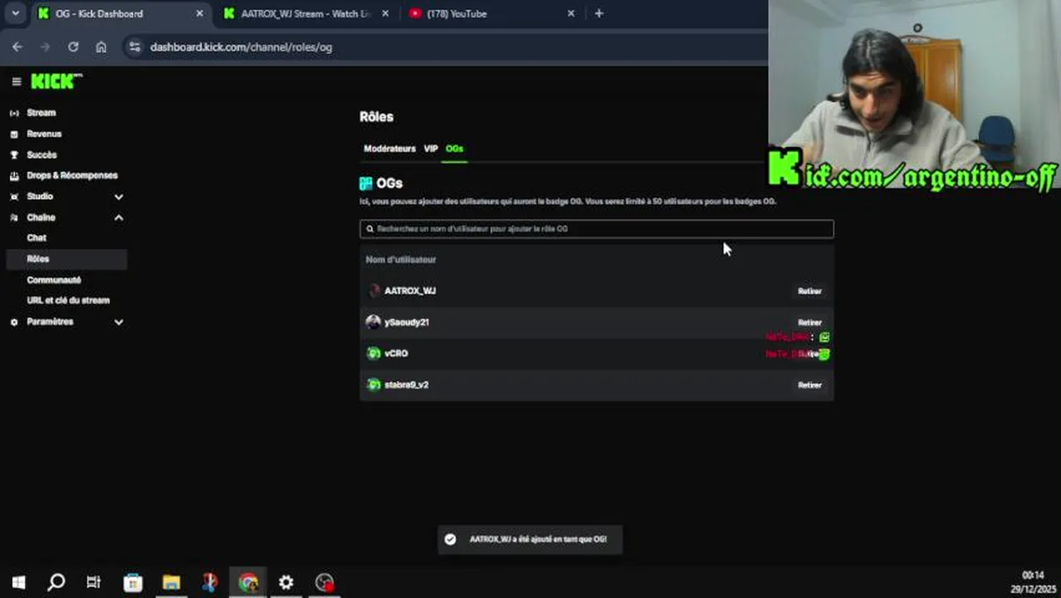Open the browser home page
Viewport: 1061px width, 598px height.
[x=101, y=47]
